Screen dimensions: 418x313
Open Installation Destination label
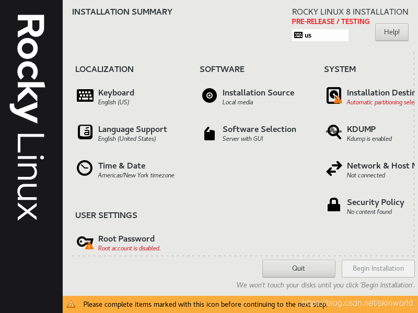coord(381,93)
